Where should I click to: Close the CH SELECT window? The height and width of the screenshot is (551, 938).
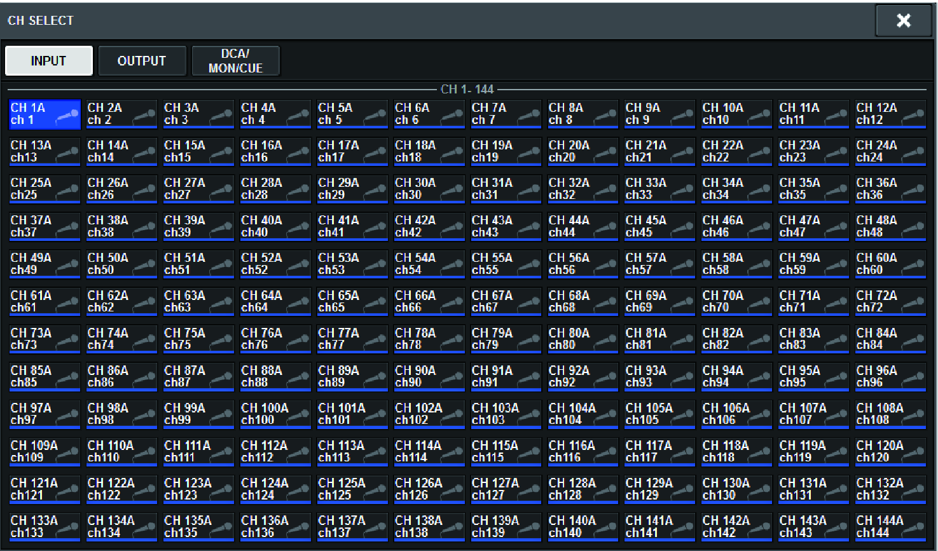[903, 21]
